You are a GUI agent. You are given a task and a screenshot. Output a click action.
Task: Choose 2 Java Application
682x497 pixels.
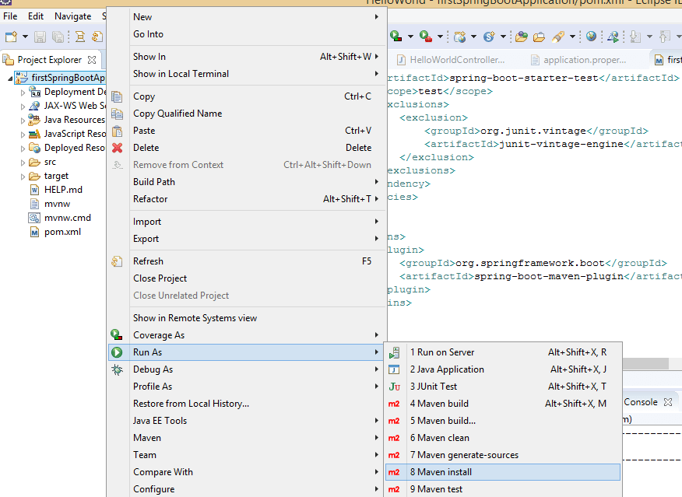(503, 369)
